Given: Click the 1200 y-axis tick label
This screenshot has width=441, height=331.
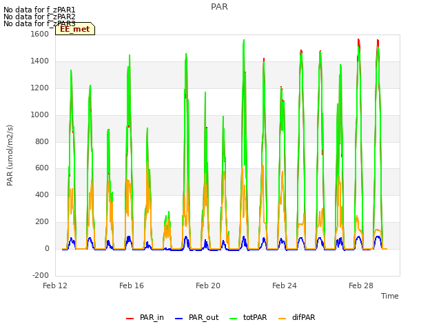Looking at the screenshot, I should point(40,88).
